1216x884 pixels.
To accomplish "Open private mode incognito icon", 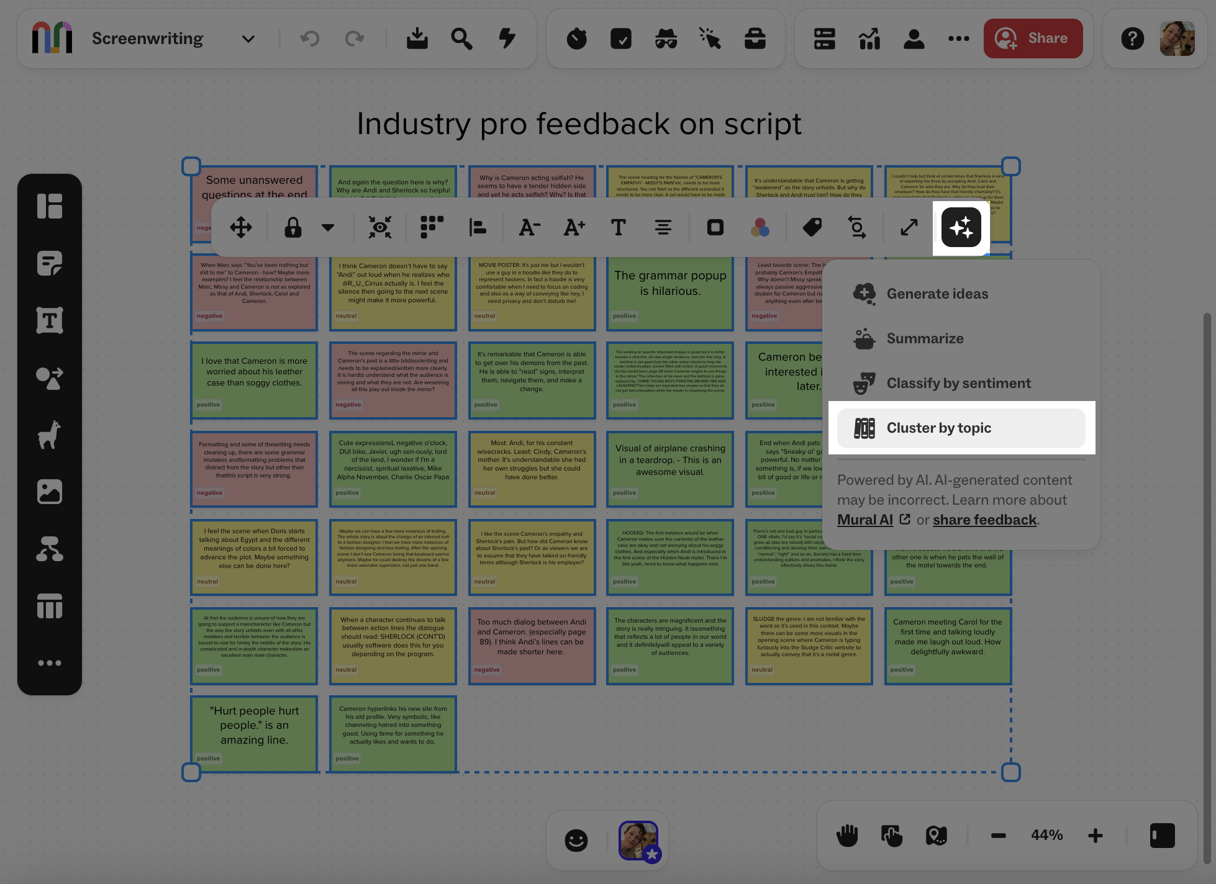I will click(x=666, y=38).
